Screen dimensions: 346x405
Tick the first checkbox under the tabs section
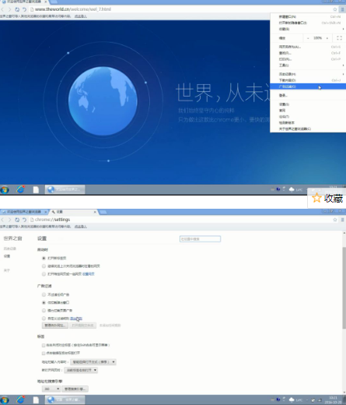click(44, 345)
